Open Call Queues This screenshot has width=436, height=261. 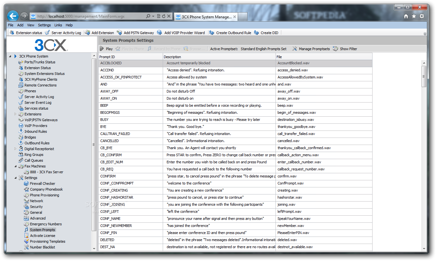(34, 160)
